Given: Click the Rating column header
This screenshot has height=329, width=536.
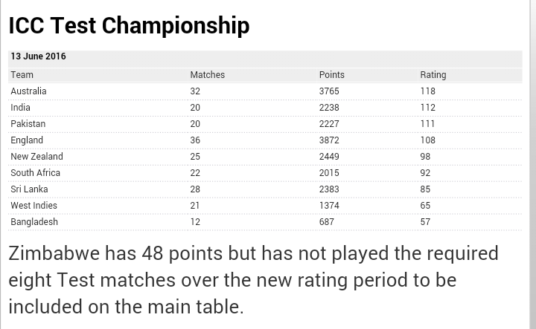Looking at the screenshot, I should [x=433, y=75].
